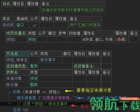Click 按钮1 inside the 如果 condition

click(53, 92)
